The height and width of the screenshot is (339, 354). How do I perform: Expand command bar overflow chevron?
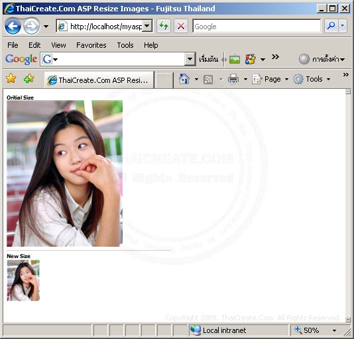[x=345, y=74]
